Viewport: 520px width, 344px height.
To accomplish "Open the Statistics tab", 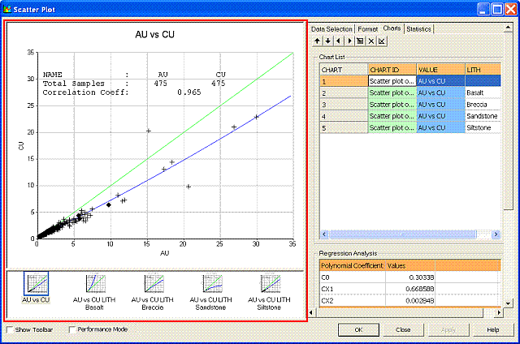I will [x=419, y=29].
